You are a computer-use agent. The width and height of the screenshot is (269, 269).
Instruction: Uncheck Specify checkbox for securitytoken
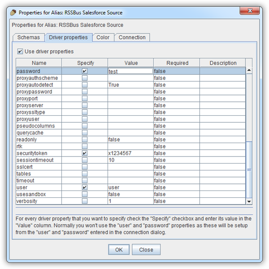coord(85,153)
